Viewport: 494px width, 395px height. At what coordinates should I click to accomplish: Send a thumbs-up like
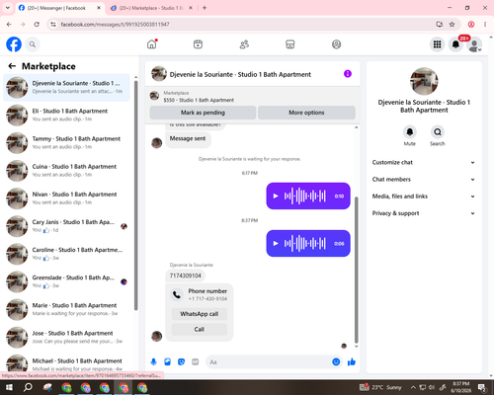(352, 362)
